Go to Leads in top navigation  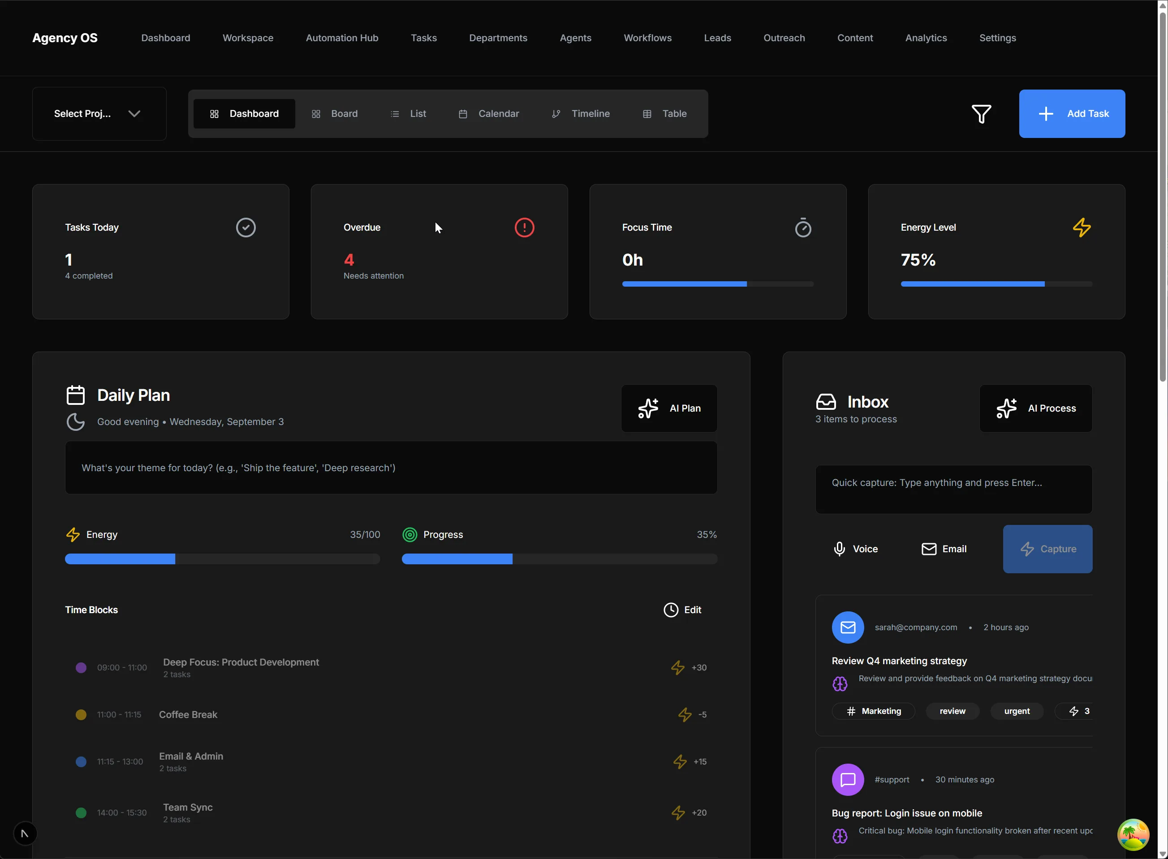[x=717, y=38]
